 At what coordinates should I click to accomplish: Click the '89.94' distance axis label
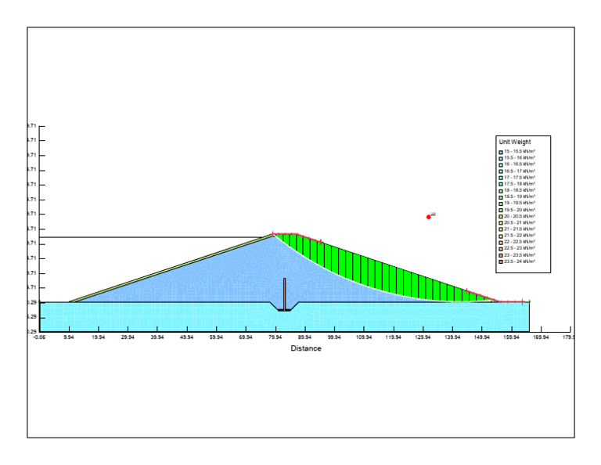(304, 337)
